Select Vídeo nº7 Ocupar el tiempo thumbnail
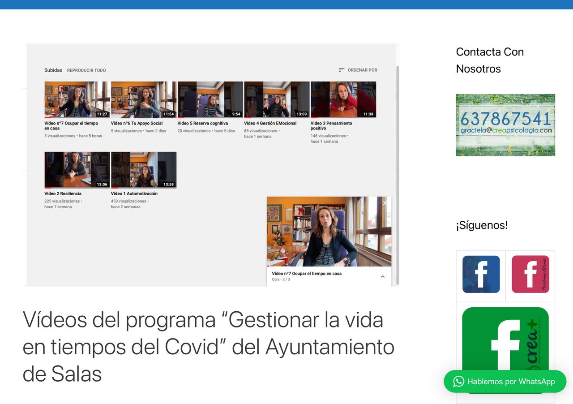Viewport: 573px width, 404px height. coord(77,99)
